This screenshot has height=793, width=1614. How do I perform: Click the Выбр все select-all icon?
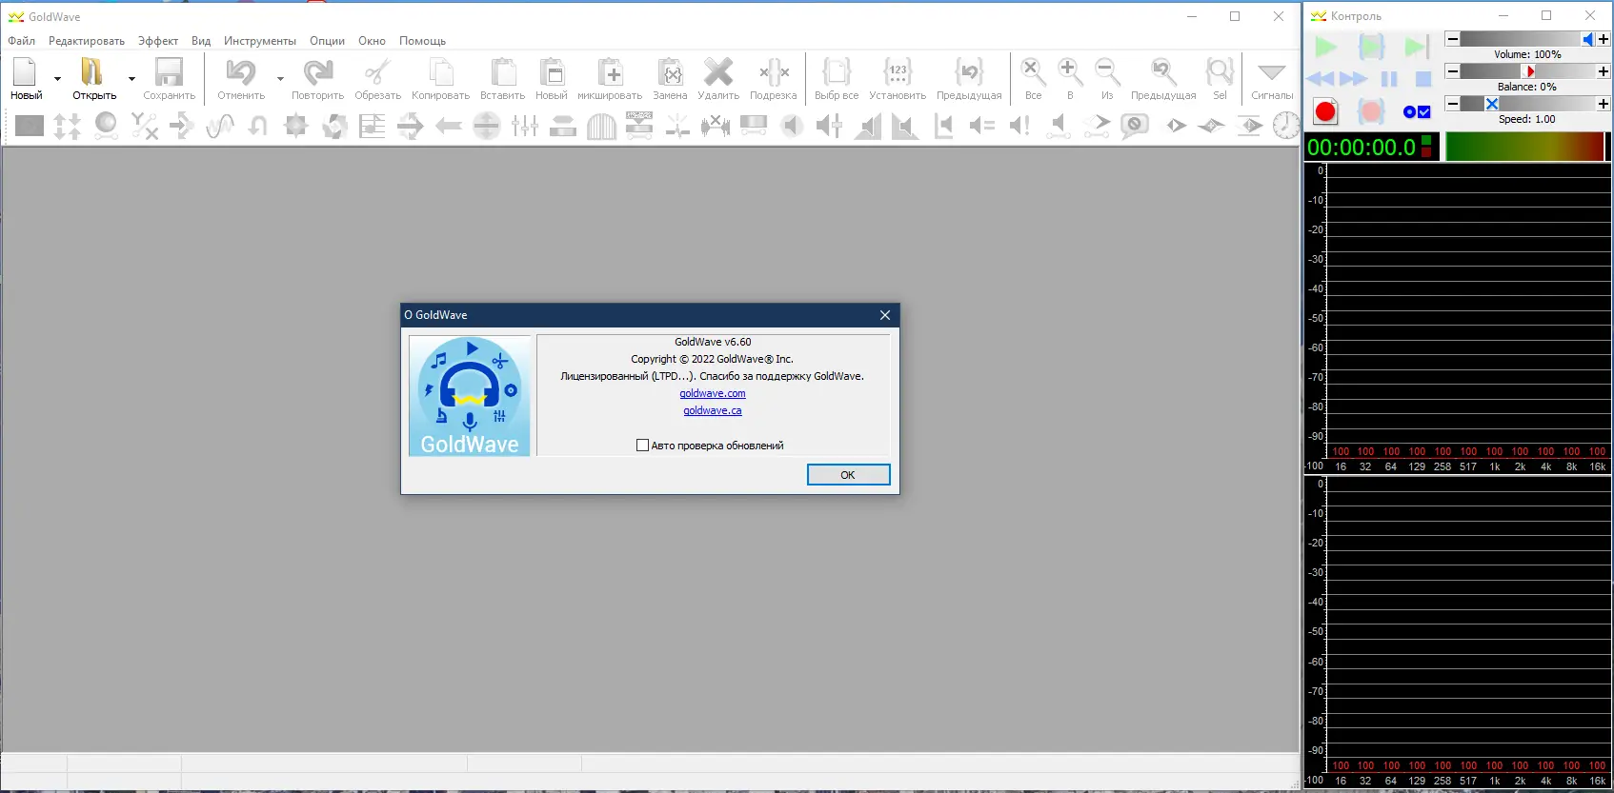pyautogui.click(x=837, y=72)
